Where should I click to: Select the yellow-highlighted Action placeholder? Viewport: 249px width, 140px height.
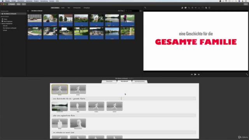click(x=60, y=89)
